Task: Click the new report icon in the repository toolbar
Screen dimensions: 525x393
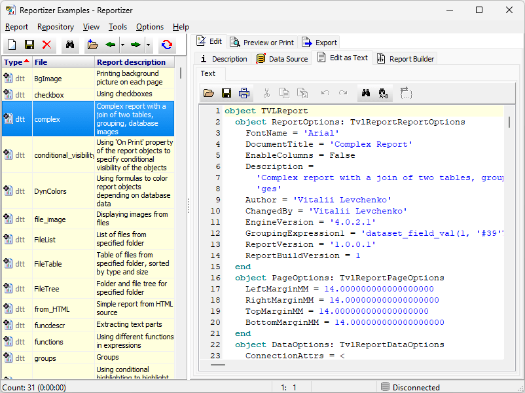Action: [x=12, y=45]
